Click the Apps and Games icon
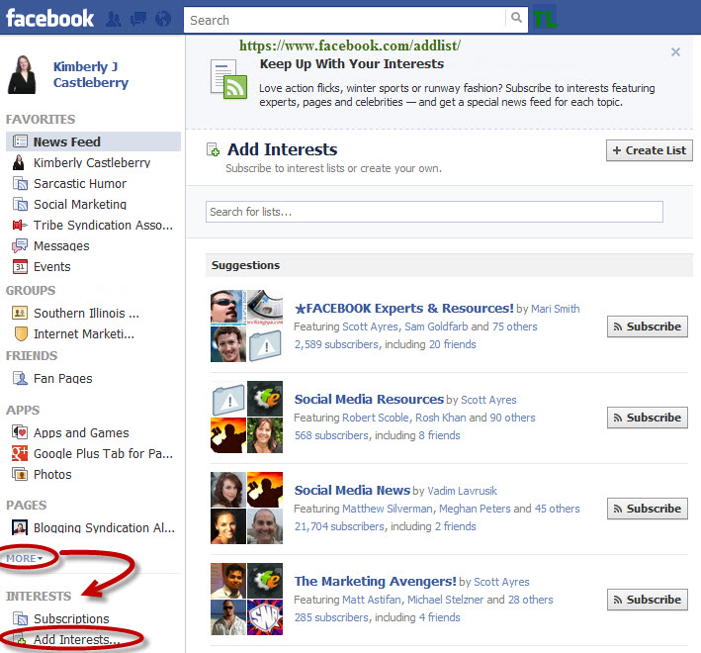The image size is (701, 653). [20, 432]
